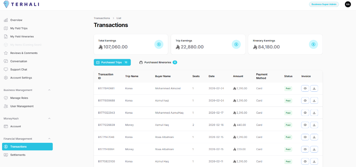
Task: Download invoice for transaction B1771146984
Action: pos(314,149)
